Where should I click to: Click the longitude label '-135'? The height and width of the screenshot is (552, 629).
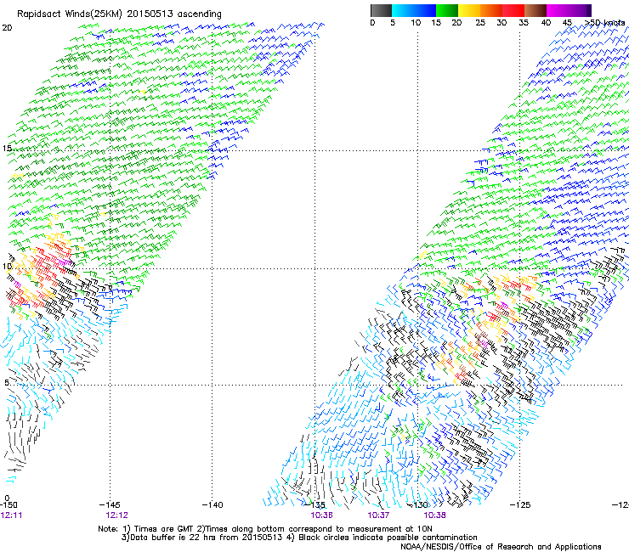[x=314, y=504]
